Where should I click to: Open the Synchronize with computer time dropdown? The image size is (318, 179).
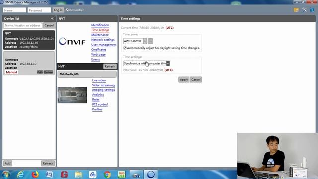point(168,63)
